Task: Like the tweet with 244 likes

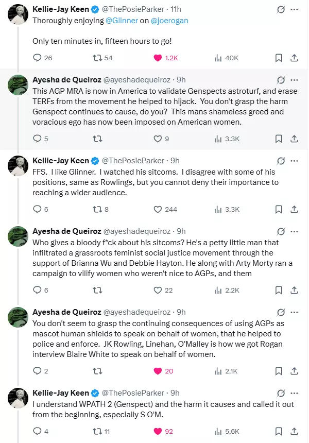Action: coord(158,209)
